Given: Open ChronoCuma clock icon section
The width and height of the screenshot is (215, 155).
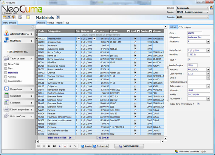Looking at the screenshot, I should click(x=6, y=89).
